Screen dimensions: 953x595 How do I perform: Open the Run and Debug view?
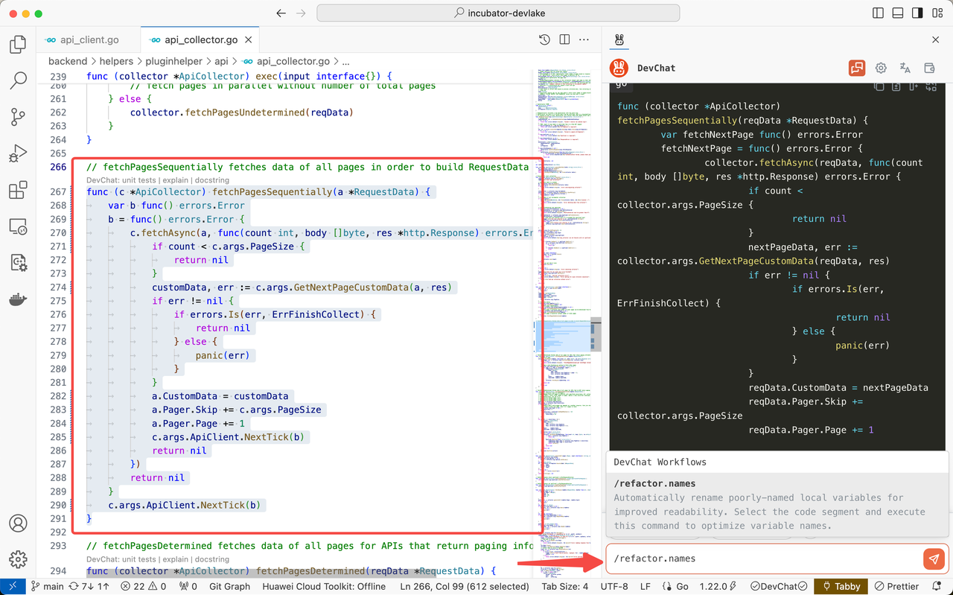pyautogui.click(x=18, y=153)
